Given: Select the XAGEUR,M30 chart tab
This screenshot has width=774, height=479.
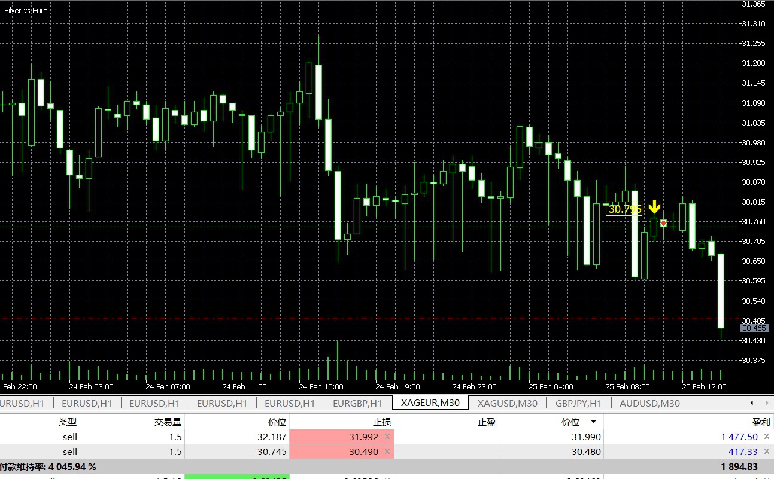Looking at the screenshot, I should pos(430,403).
